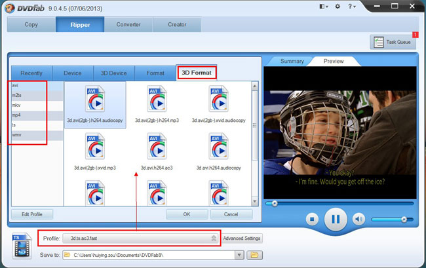Click profile list scrollbar down arrow
This screenshot has height=268, width=426.
254,201
